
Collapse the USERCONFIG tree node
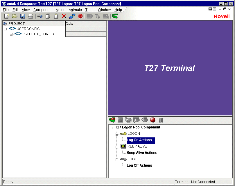[6, 29]
